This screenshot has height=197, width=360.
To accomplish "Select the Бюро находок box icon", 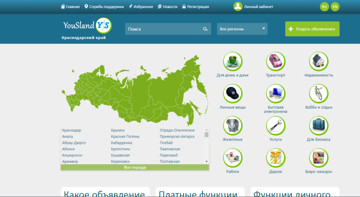I will (319, 158).
